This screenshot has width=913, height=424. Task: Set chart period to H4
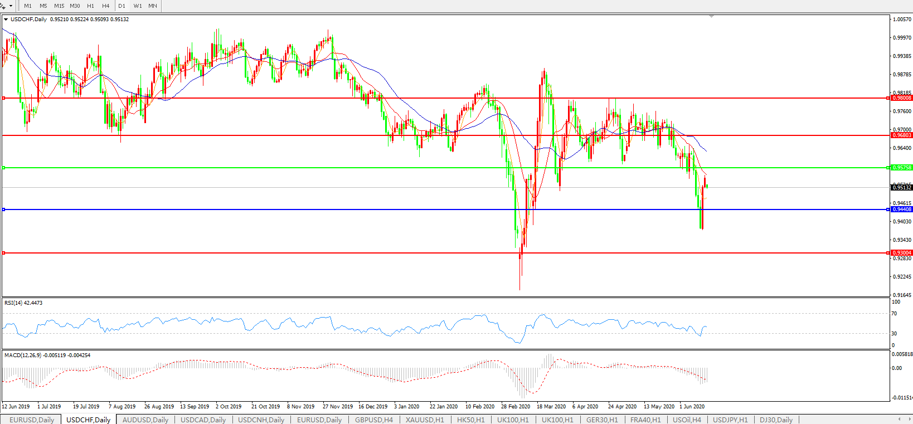click(106, 6)
